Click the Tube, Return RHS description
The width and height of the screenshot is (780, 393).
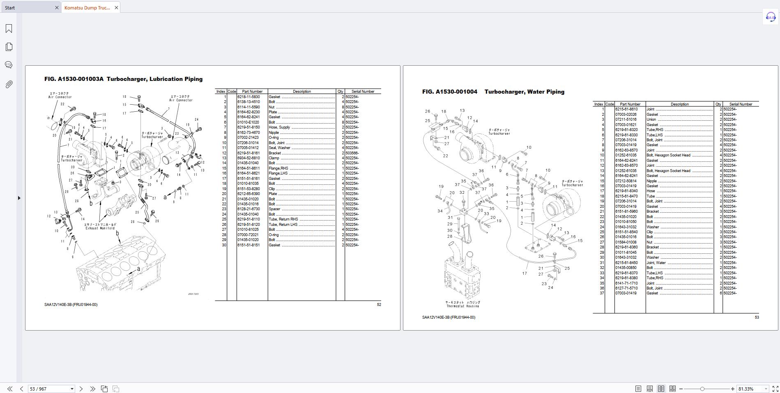pos(283,219)
